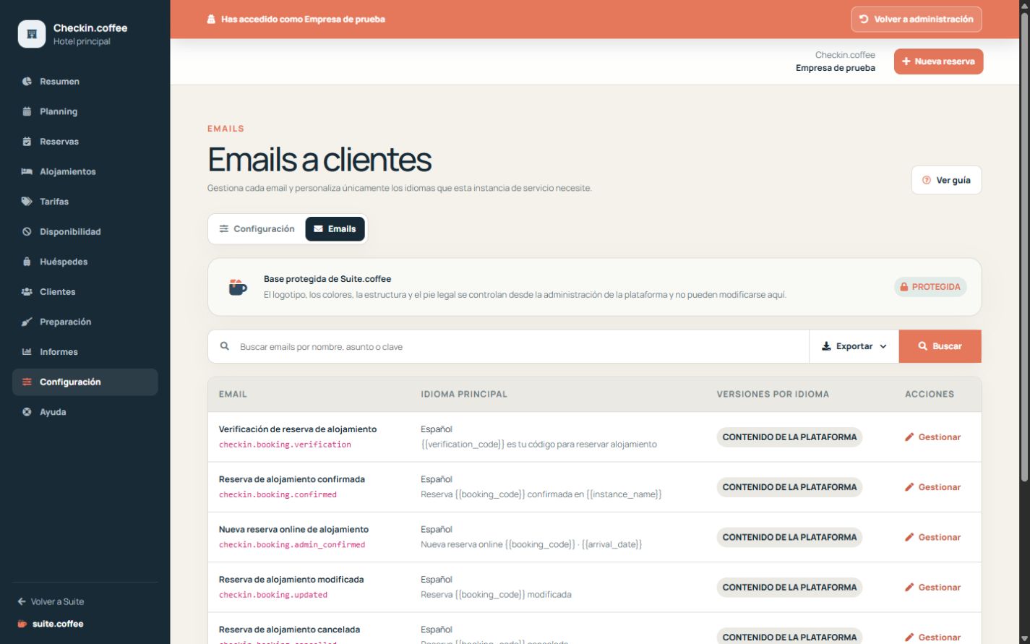Click the checkin.booking.updated key text

pyautogui.click(x=273, y=595)
